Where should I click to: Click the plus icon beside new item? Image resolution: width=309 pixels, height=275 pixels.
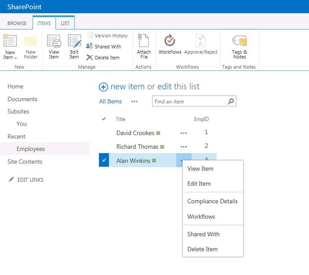(x=103, y=87)
